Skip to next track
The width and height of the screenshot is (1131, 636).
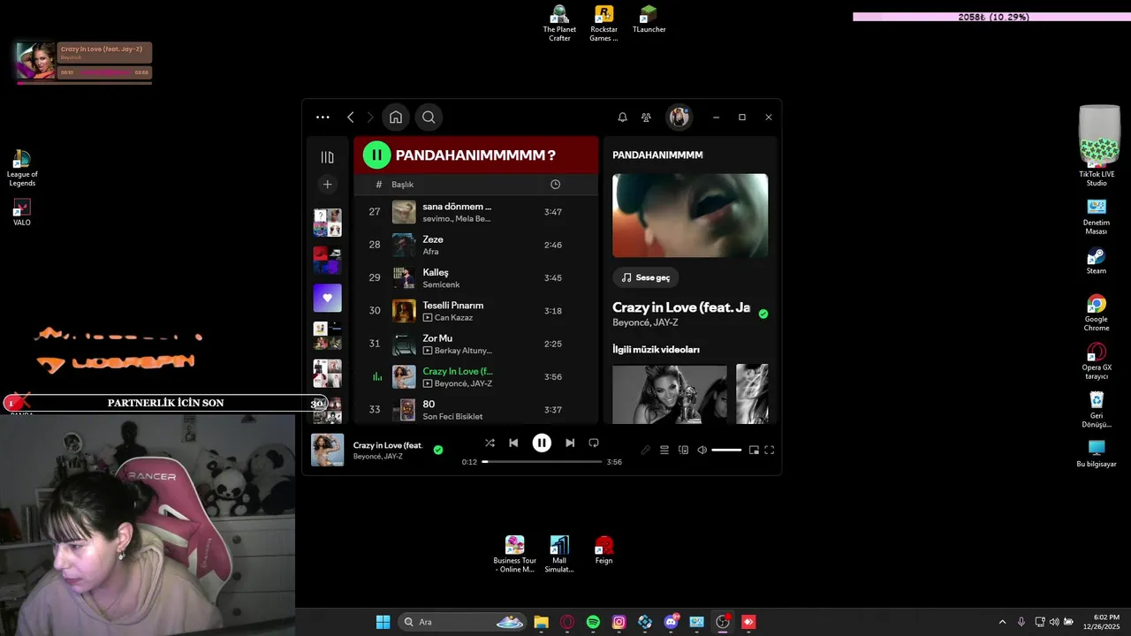point(570,443)
